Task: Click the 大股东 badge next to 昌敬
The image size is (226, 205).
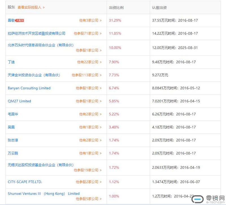Action: 19,20
